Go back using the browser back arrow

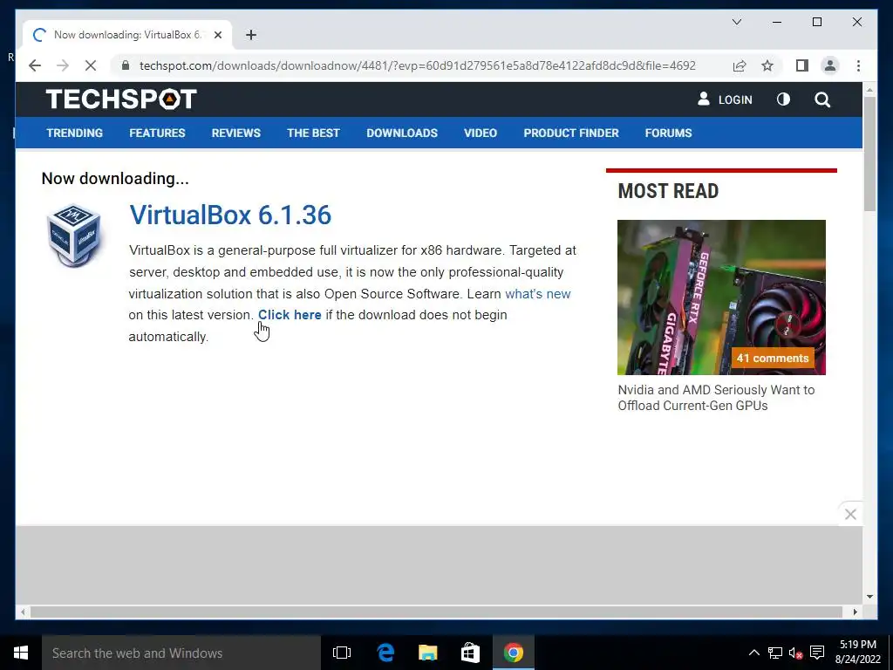[x=35, y=65]
